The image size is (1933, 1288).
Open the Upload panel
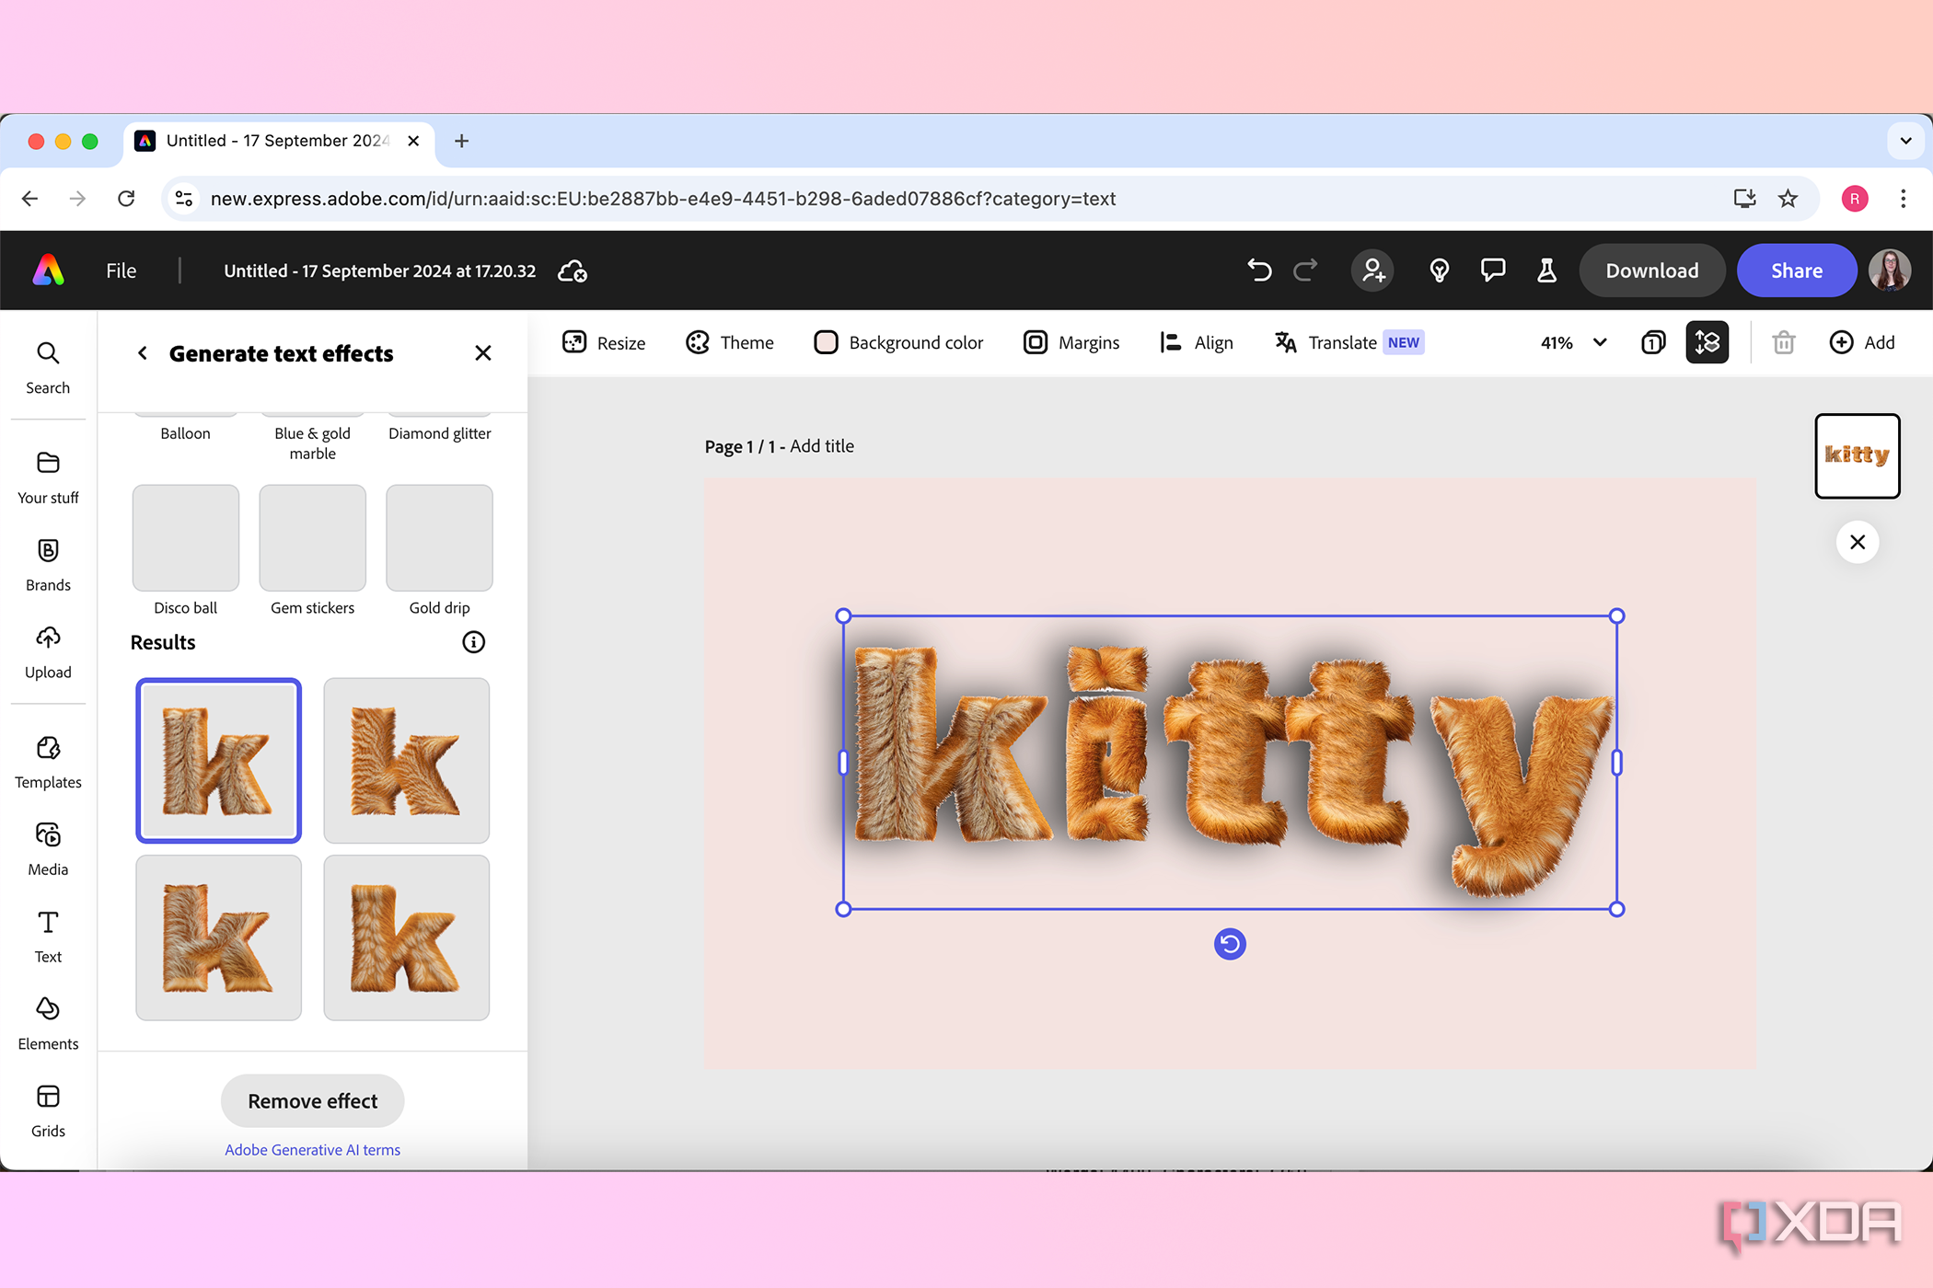point(48,652)
